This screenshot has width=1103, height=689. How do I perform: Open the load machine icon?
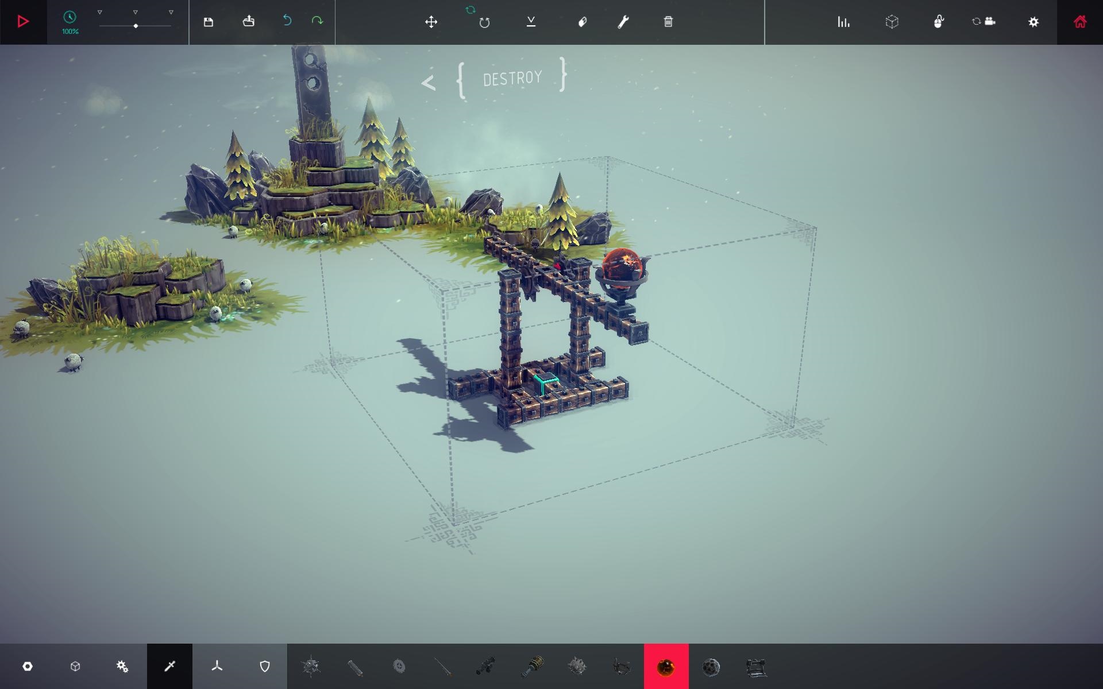pyautogui.click(x=248, y=22)
